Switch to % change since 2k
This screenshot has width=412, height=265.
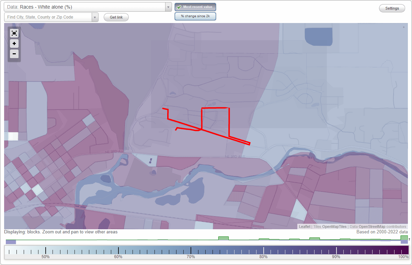pos(195,16)
